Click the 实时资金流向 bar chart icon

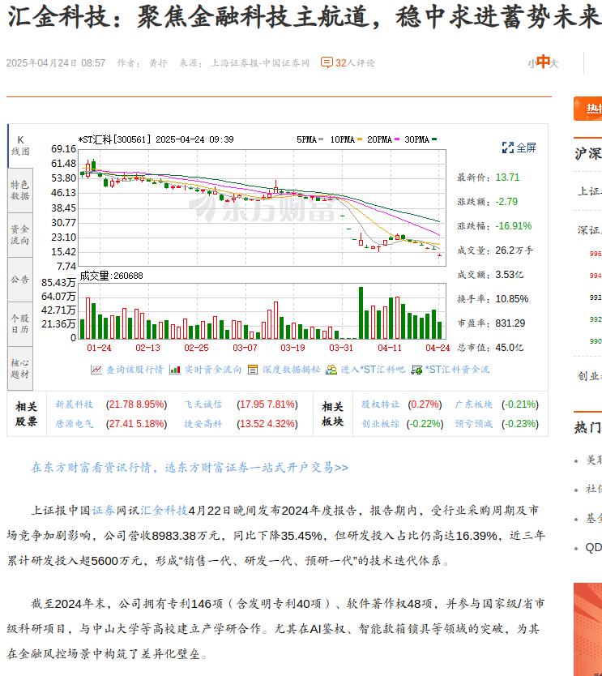pos(174,370)
